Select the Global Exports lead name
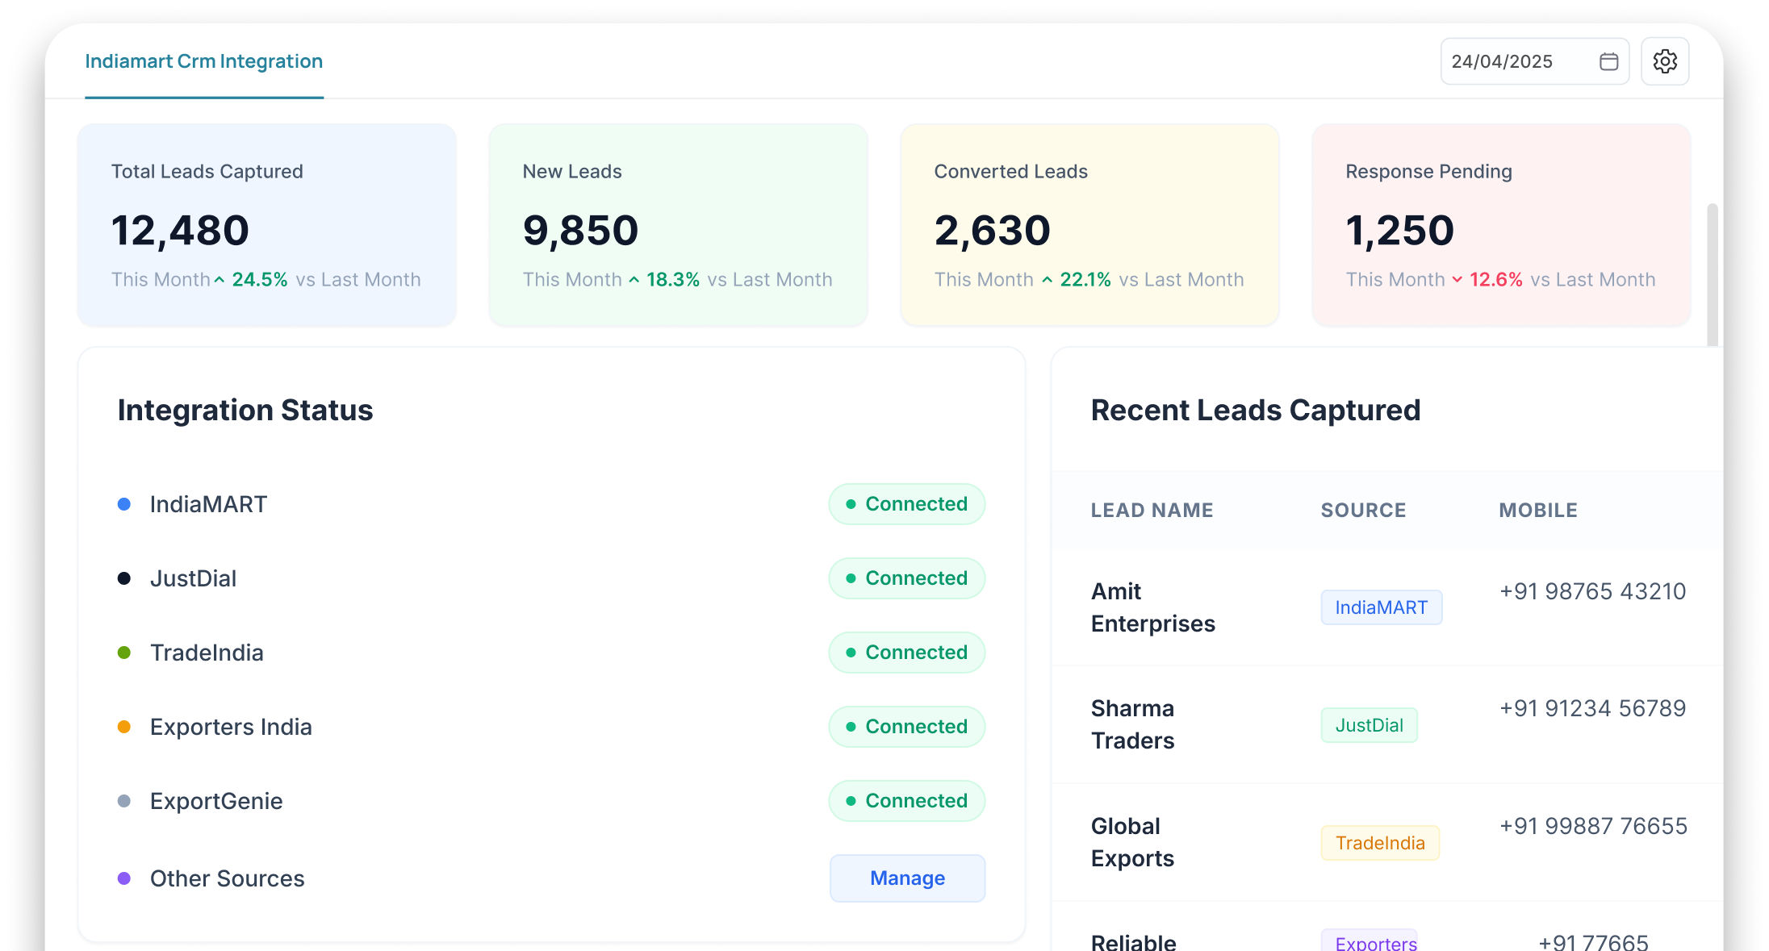Screen dimensions: 1769x951 (1133, 842)
